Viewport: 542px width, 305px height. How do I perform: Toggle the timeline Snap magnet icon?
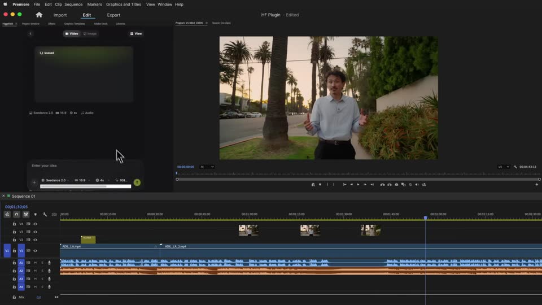click(16, 215)
